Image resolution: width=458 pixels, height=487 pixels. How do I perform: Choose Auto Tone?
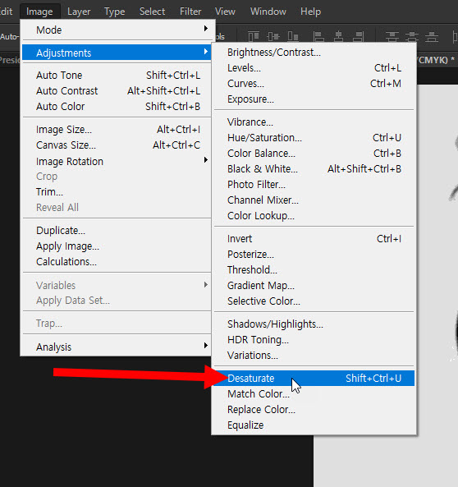[117, 76]
